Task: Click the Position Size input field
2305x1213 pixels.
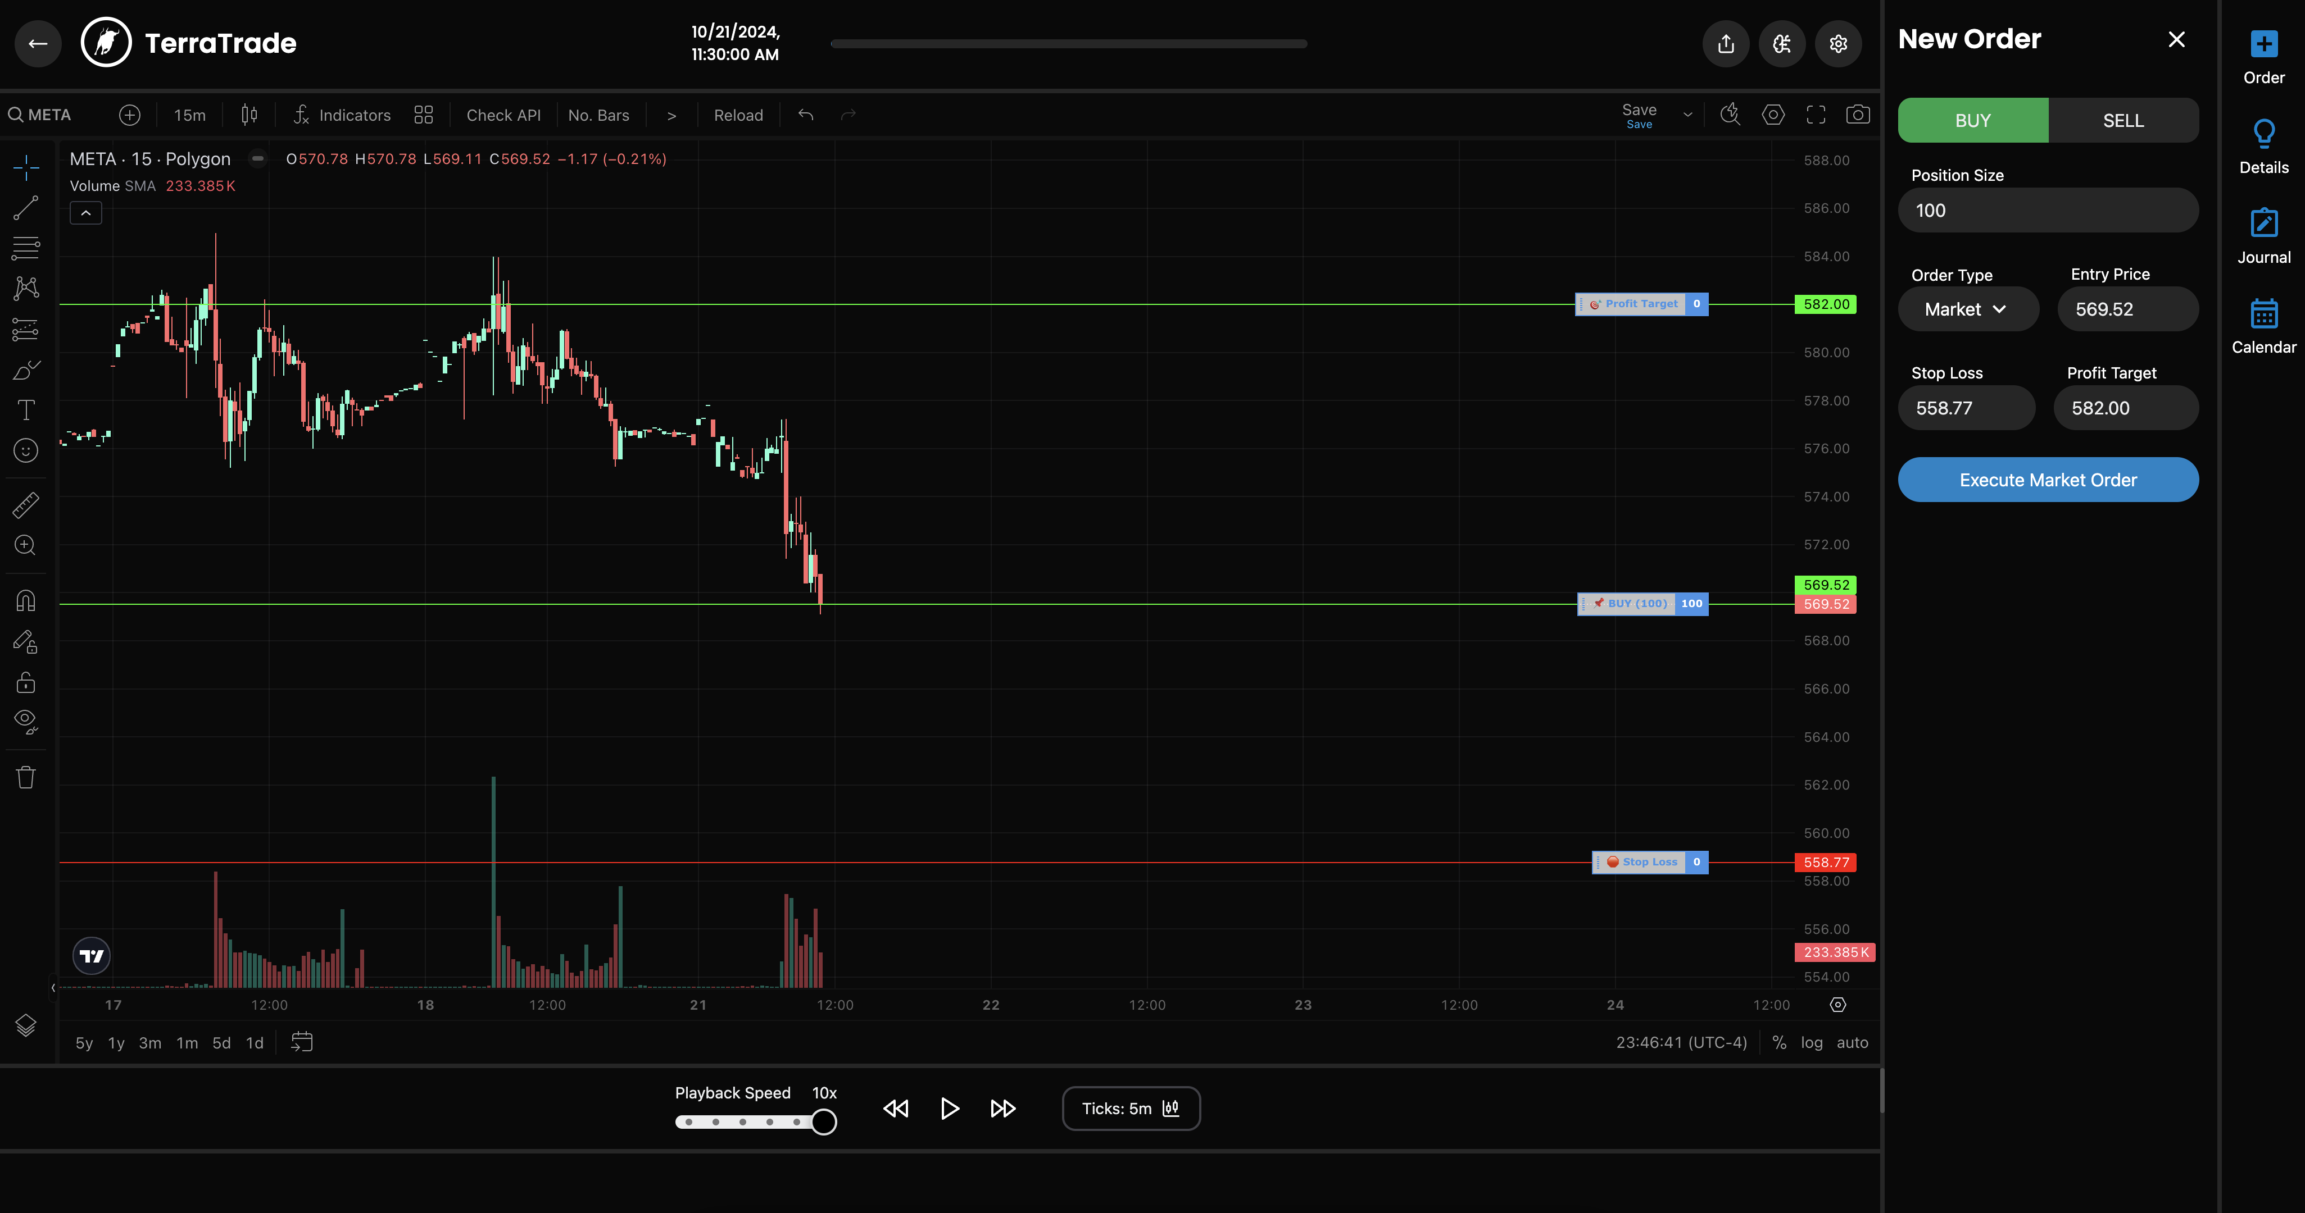Action: [x=2047, y=211]
